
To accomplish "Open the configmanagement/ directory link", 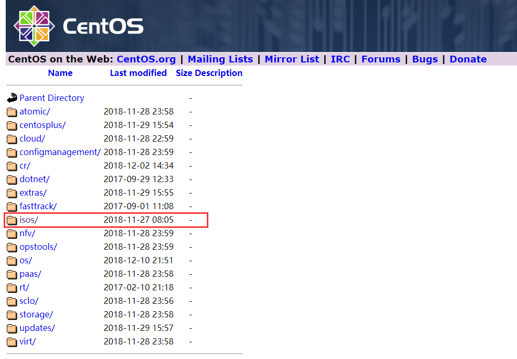I will click(x=60, y=152).
